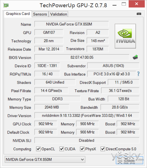Switch to the Sensors tab
The height and width of the screenshot is (168, 147).
coord(40,14)
